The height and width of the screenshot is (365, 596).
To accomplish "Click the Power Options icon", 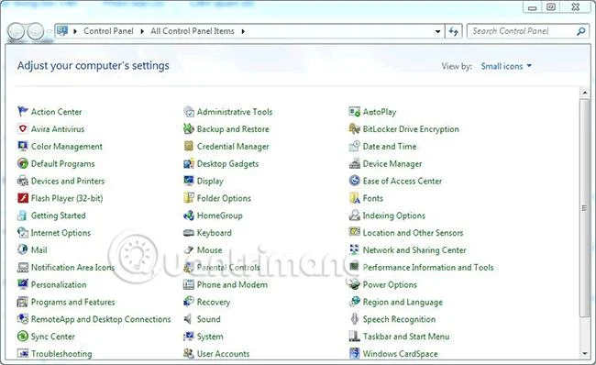I will click(354, 284).
